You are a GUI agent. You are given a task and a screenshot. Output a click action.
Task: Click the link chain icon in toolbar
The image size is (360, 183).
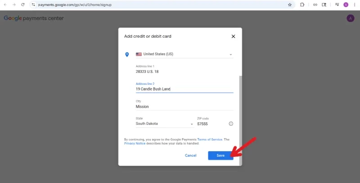pos(315,4)
